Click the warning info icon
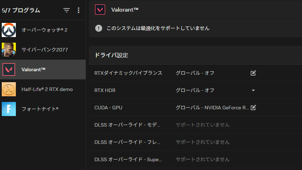Screen dimensions: 302x170 coord(99,28)
